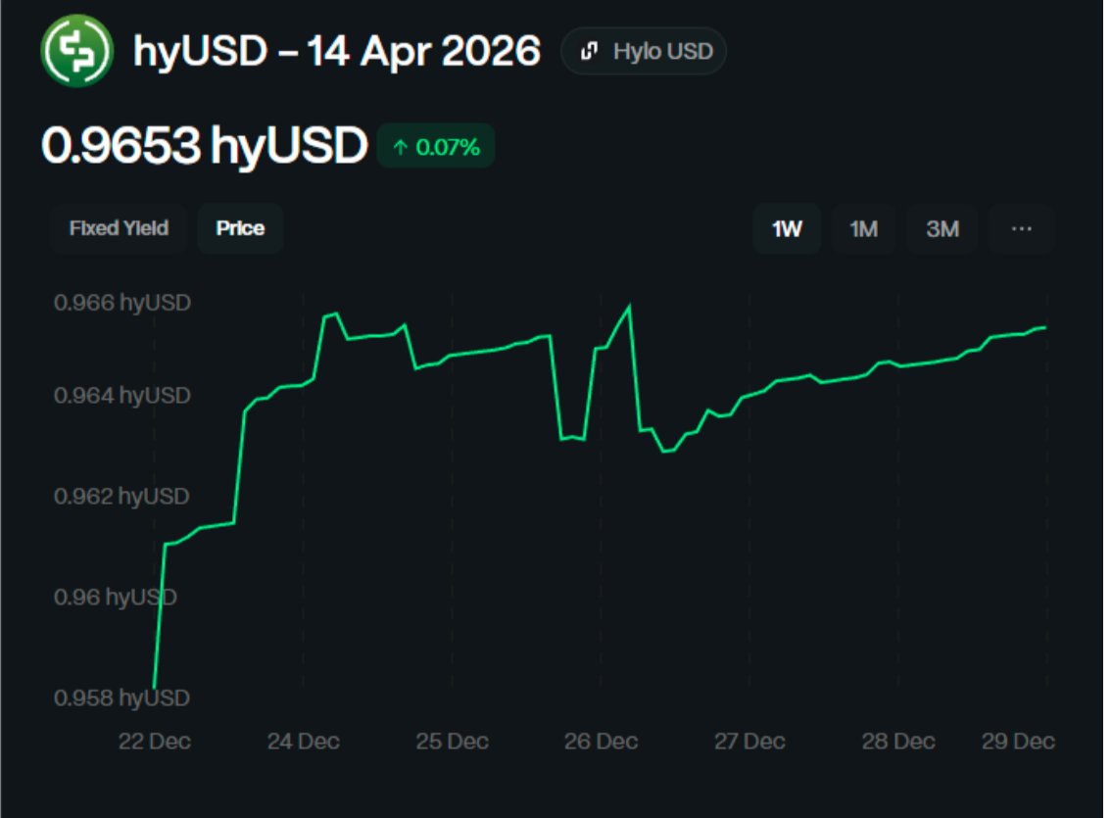The height and width of the screenshot is (818, 1111).
Task: Click the link icon in Hylo USD badge
Action: [589, 51]
